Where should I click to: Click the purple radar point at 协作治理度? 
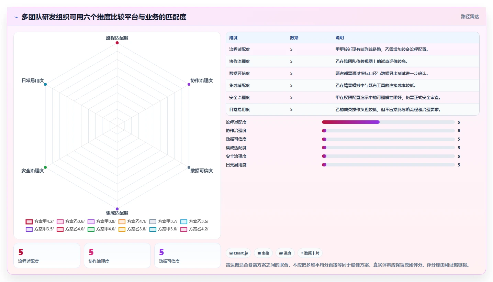[189, 84]
